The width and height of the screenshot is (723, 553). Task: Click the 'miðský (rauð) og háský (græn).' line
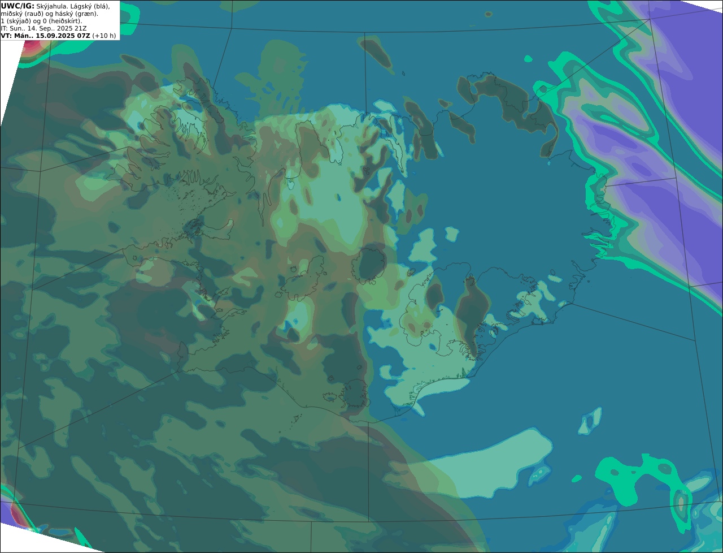(49, 14)
